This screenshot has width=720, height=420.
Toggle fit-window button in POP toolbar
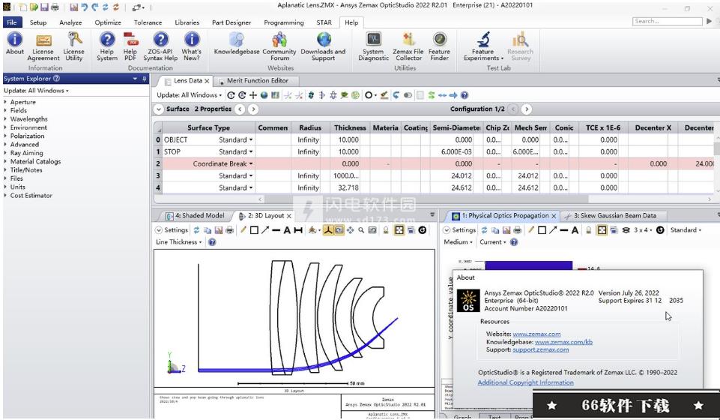tap(602, 230)
